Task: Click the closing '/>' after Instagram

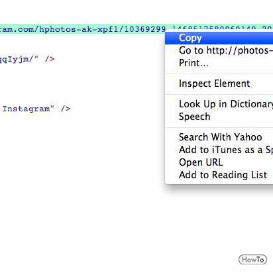Action: [66, 109]
